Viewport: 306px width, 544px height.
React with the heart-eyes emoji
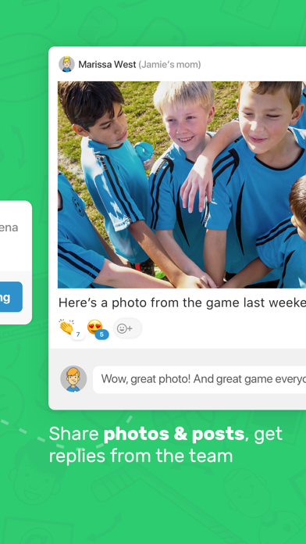point(94,327)
